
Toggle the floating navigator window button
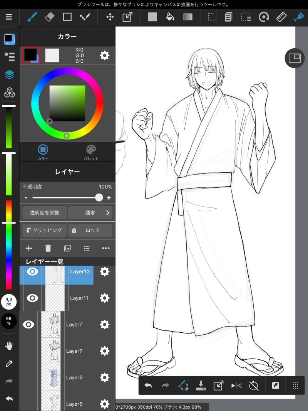[x=295, y=58]
